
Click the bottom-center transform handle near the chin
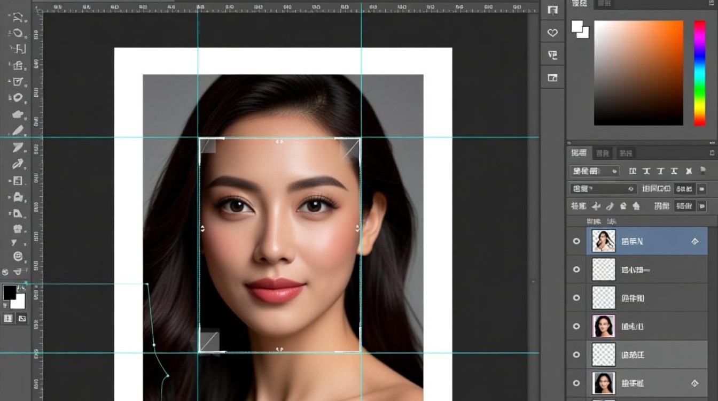tap(279, 349)
